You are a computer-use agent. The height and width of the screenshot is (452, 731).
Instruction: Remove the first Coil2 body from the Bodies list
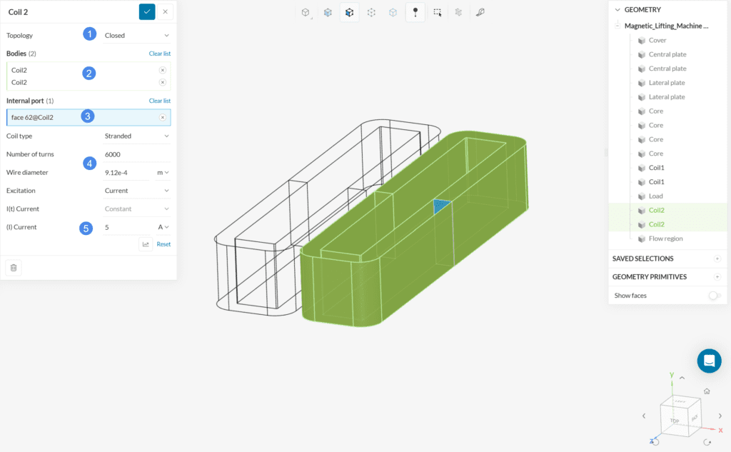point(163,70)
